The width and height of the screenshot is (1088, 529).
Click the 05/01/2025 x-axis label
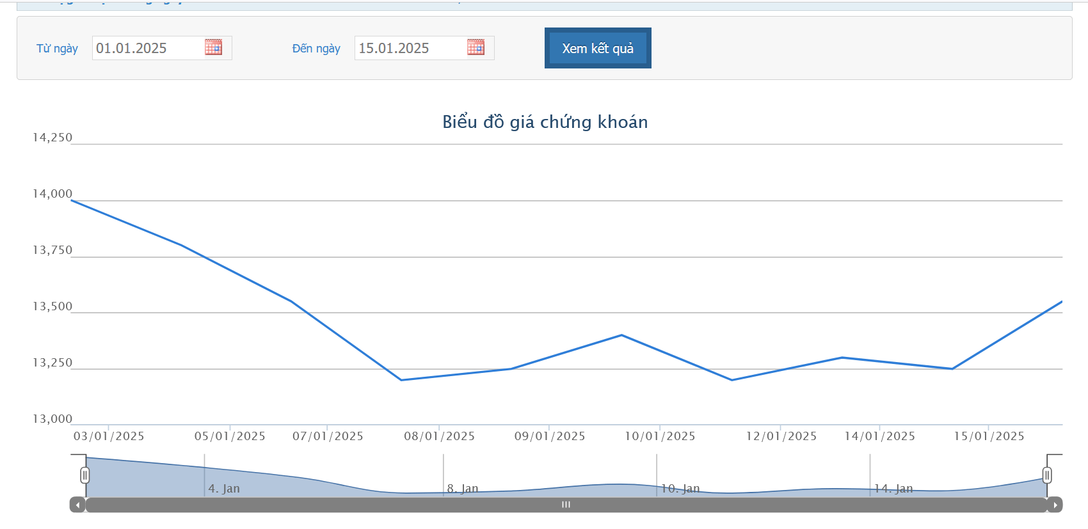230,436
